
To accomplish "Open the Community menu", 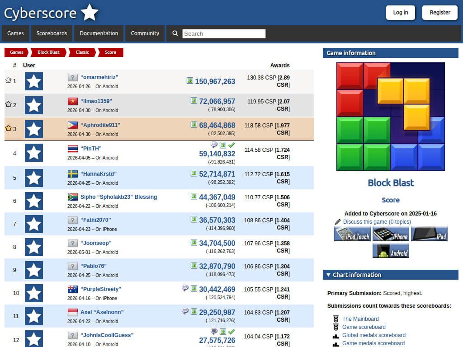I will pyautogui.click(x=145, y=33).
